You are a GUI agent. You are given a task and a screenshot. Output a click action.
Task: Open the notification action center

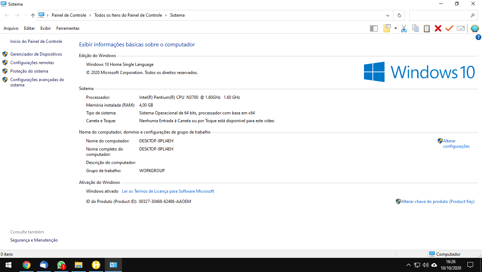coord(470,265)
